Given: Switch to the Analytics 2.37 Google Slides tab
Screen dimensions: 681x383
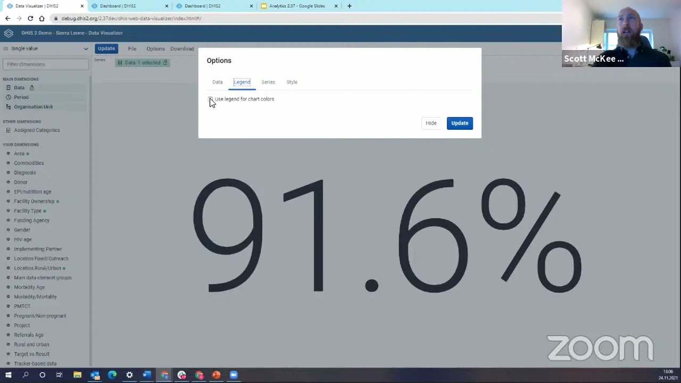Looking at the screenshot, I should tap(297, 6).
